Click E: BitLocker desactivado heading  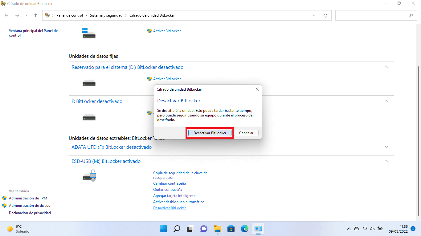click(x=97, y=101)
